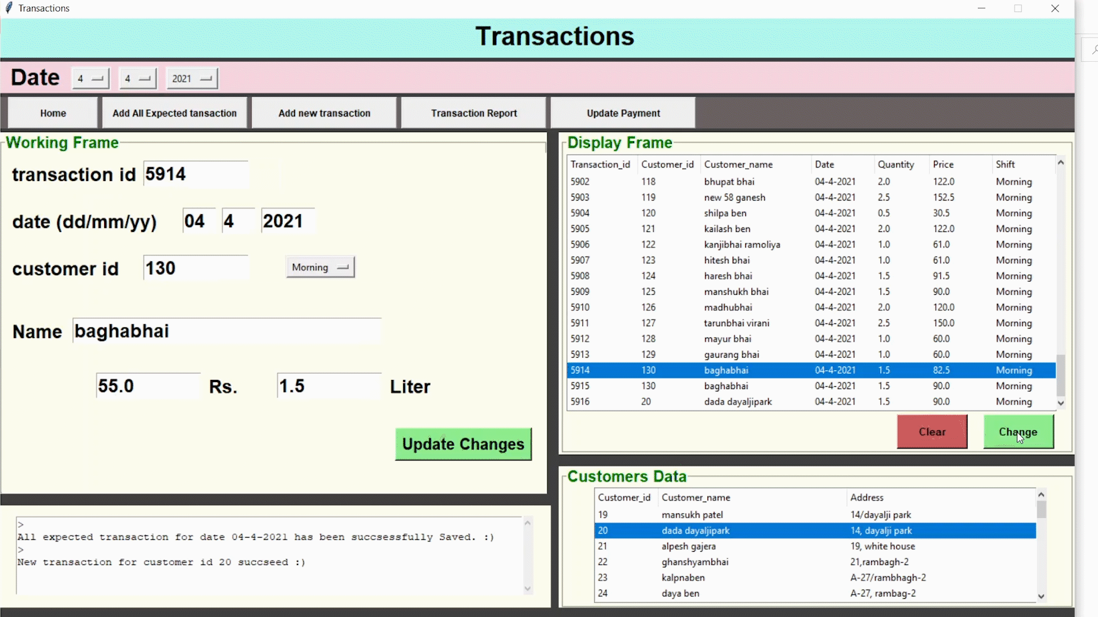Viewport: 1098px width, 617px height.
Task: Open the year 2021 dropdown
Action: [x=192, y=78]
